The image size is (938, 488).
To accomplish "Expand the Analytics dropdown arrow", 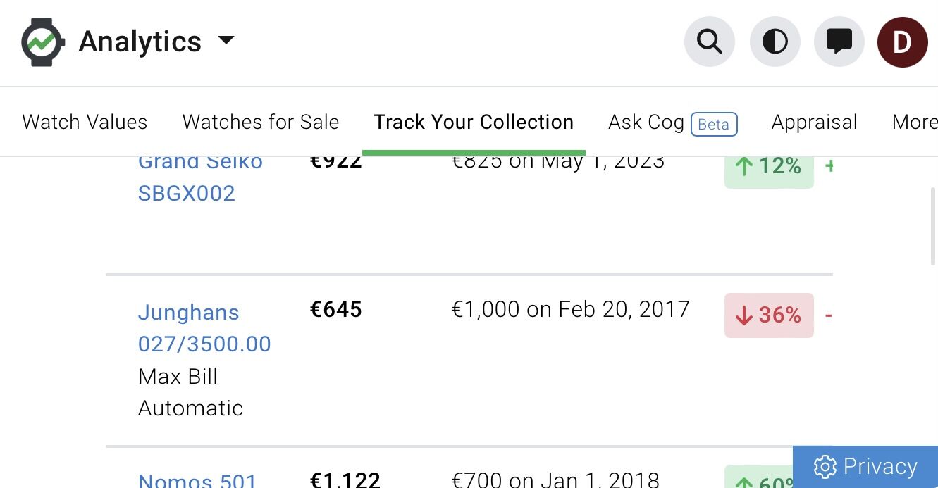I will click(226, 40).
